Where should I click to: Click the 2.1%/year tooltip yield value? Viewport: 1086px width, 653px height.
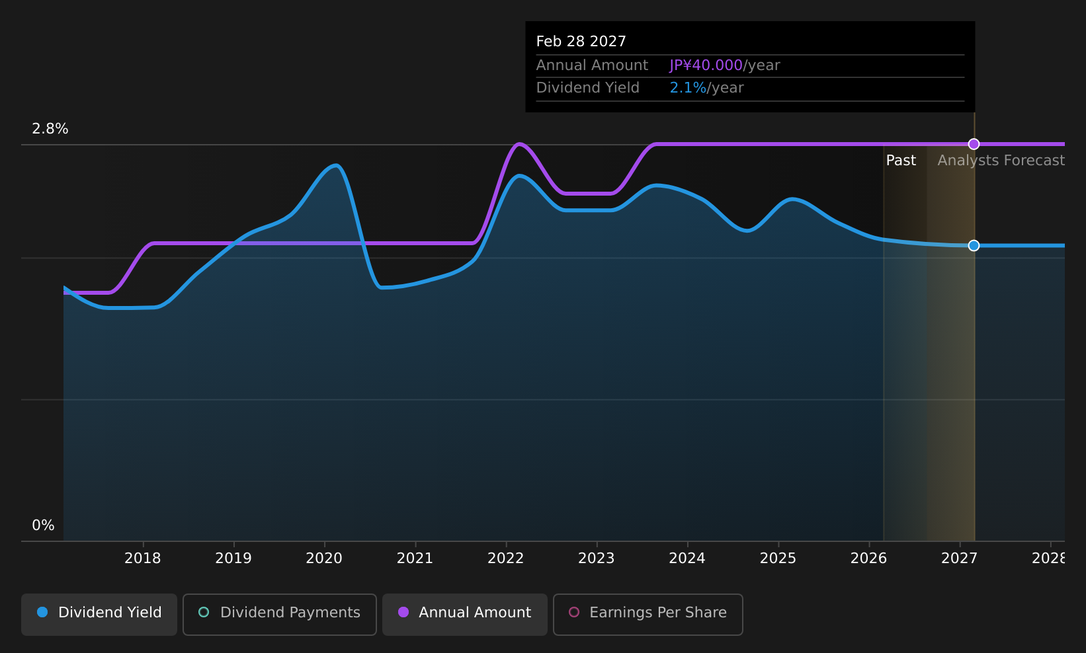pyautogui.click(x=706, y=88)
